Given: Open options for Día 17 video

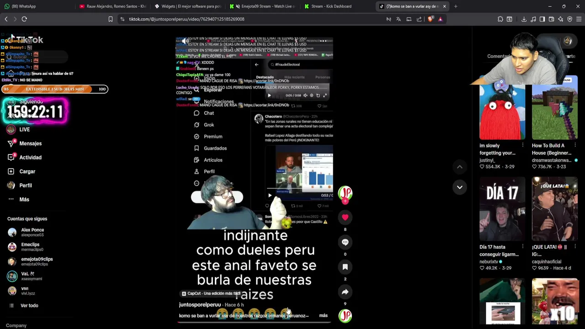Looking at the screenshot, I should 522,247.
